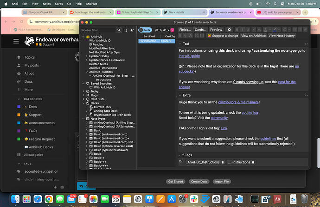This screenshot has width=320, height=207.
Task: Open Slack from the dock
Action: point(194,199)
